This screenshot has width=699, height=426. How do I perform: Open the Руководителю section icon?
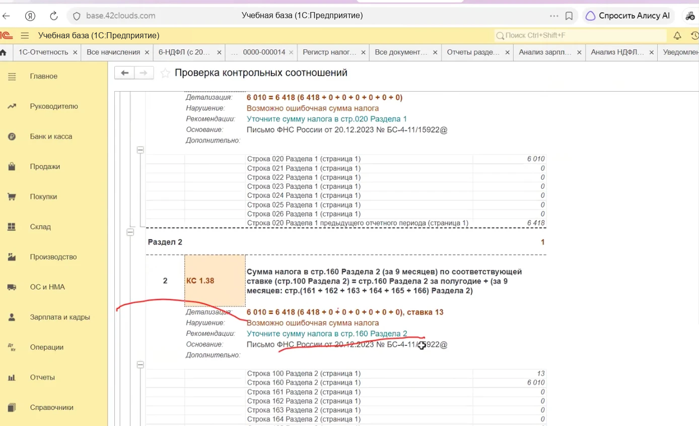pyautogui.click(x=12, y=106)
